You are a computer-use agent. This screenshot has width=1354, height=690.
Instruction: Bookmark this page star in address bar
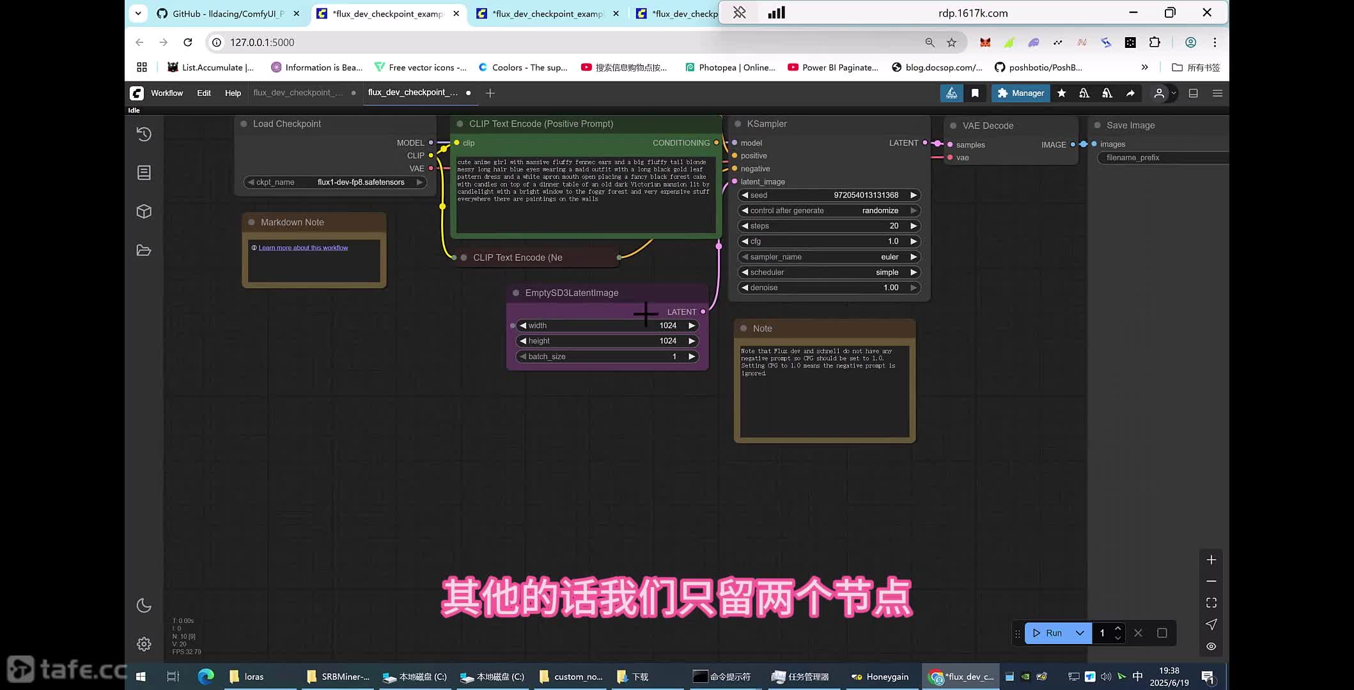[952, 42]
